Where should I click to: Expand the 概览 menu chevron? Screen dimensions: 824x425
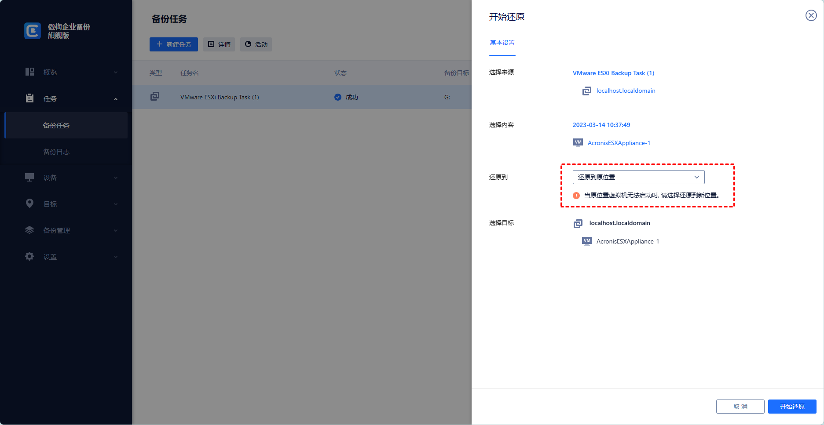pyautogui.click(x=116, y=72)
